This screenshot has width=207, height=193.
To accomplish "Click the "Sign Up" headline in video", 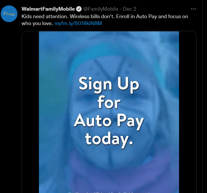I will pos(109,85).
